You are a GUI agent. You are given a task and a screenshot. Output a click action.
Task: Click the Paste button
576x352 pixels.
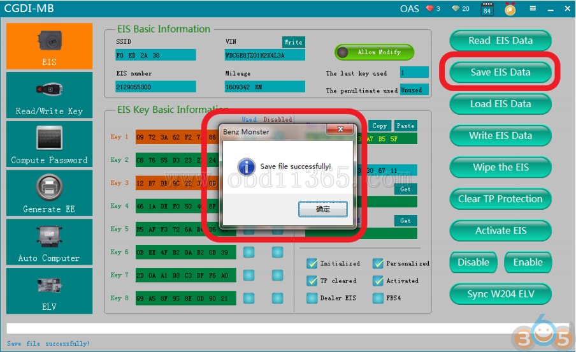[x=405, y=126]
